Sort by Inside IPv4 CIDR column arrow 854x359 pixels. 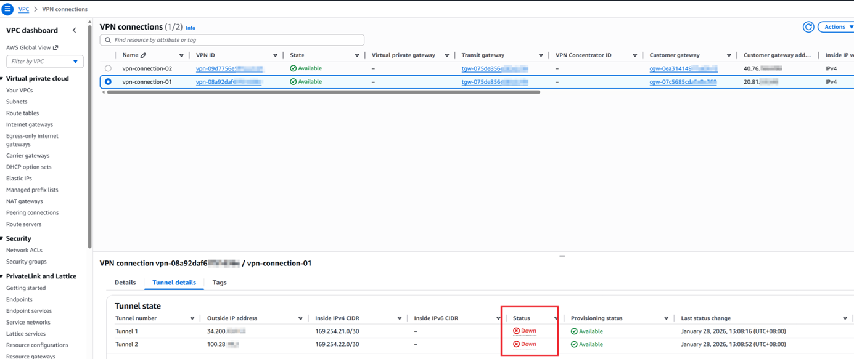coord(400,318)
